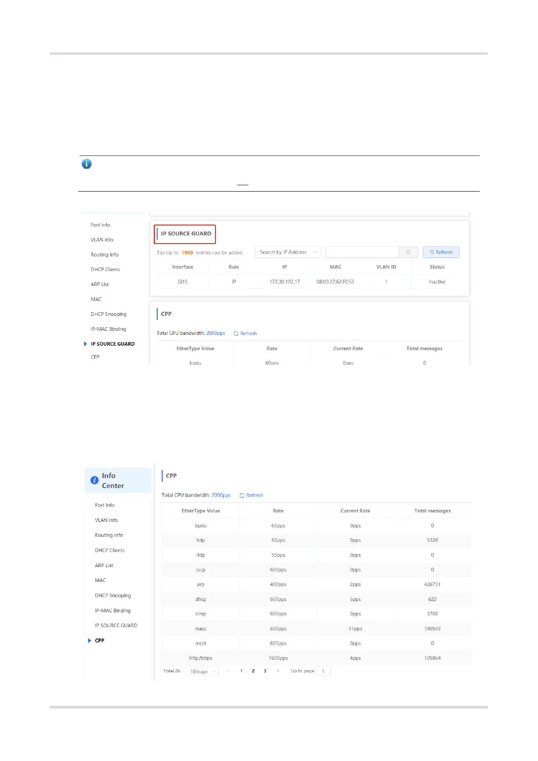The width and height of the screenshot is (538, 761).
Task: Open DHCP Snooping in upper sidebar
Action: point(108,314)
